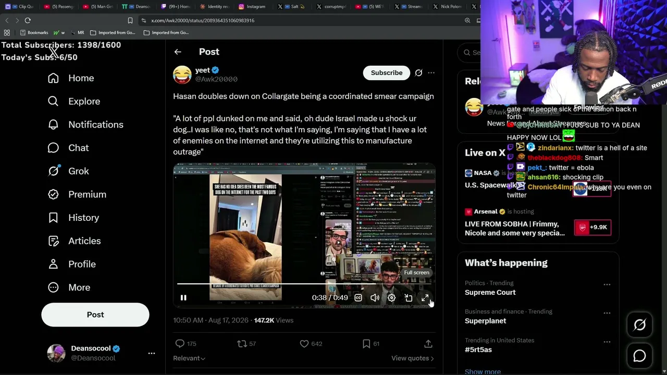This screenshot has width=667, height=375.
Task: Open the Supreme Court trending topic
Action: 490,293
